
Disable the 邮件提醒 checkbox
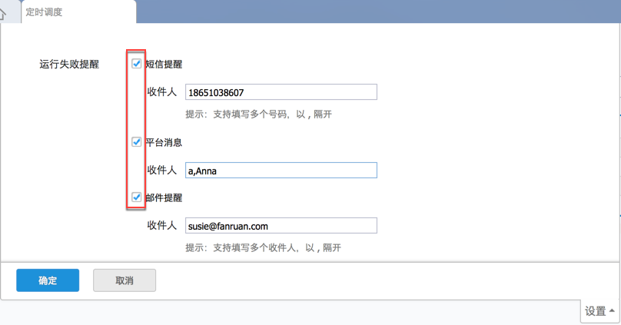point(137,197)
